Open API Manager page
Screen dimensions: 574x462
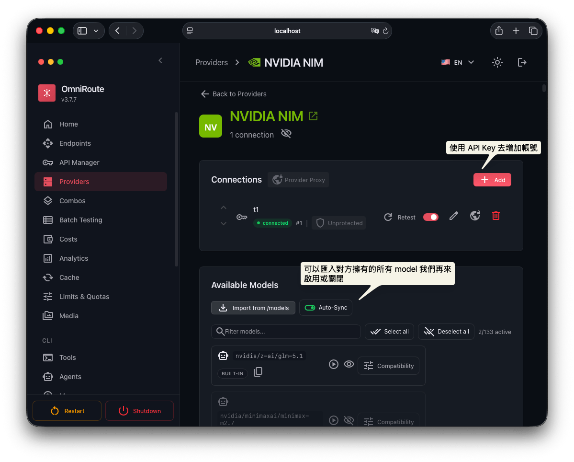pyautogui.click(x=101, y=162)
